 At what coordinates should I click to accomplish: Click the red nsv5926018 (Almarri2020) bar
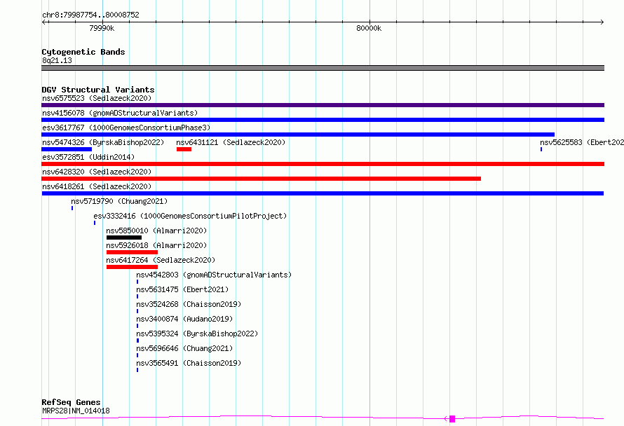click(x=132, y=252)
